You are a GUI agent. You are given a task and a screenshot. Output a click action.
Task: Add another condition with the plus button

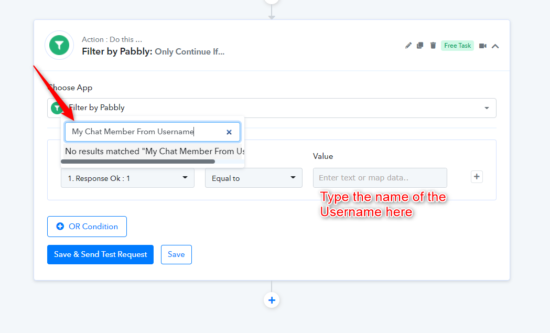click(x=477, y=177)
